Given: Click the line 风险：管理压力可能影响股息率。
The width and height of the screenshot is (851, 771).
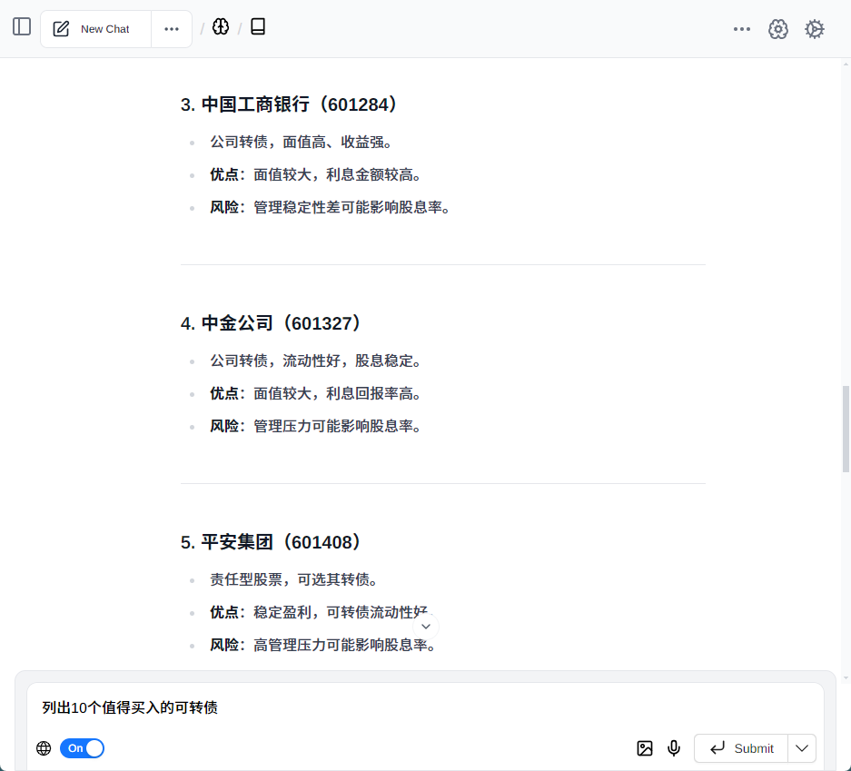Looking at the screenshot, I should pyautogui.click(x=315, y=426).
